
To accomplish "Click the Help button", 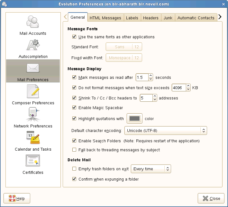I will click(17, 198).
